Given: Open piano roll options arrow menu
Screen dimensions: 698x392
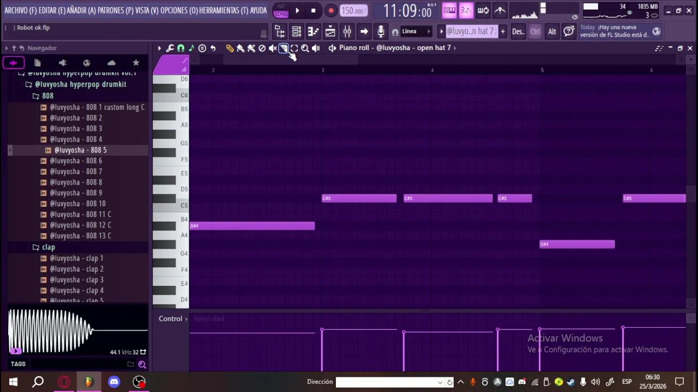Looking at the screenshot, I should point(159,48).
